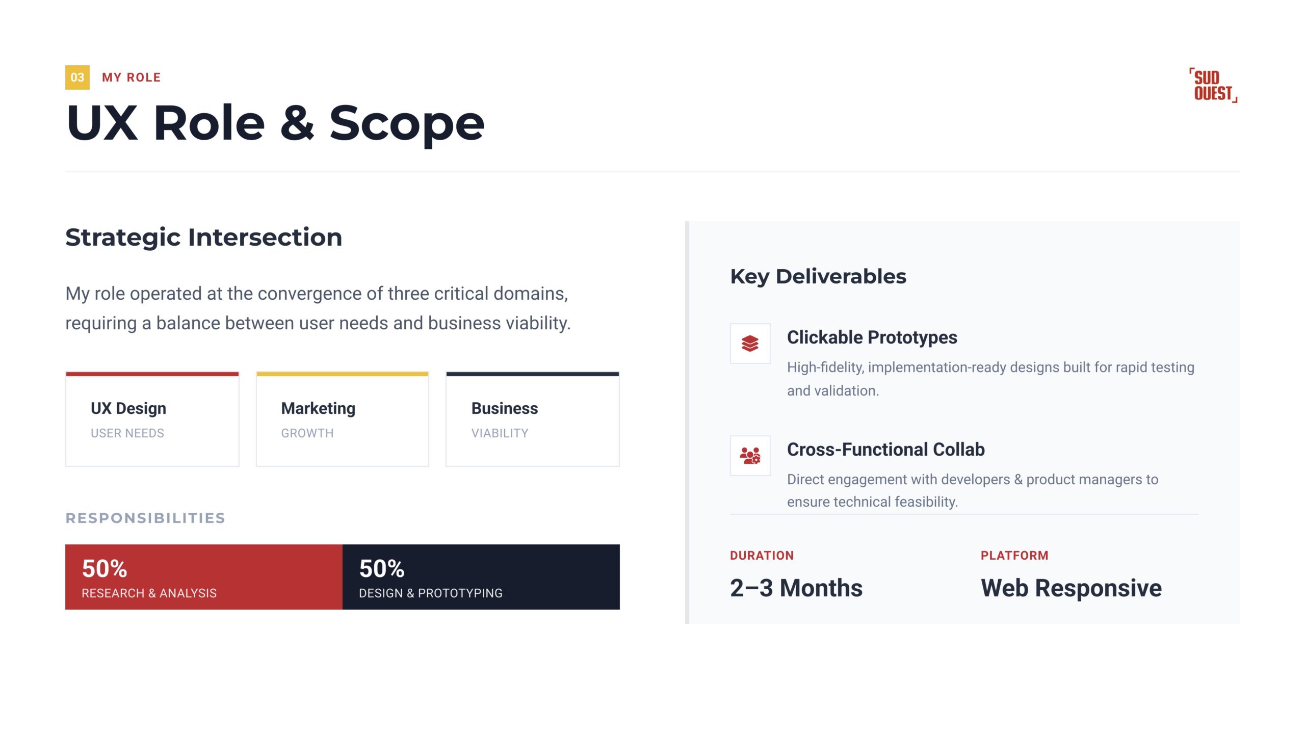Click the MY ROLE section label
Image resolution: width=1305 pixels, height=734 pixels.
[132, 77]
